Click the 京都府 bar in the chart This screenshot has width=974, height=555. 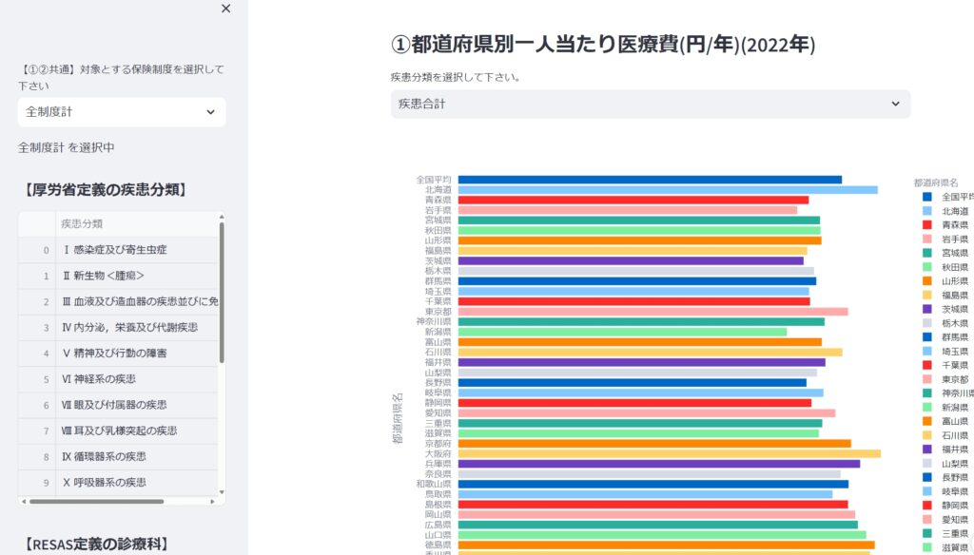(x=654, y=444)
